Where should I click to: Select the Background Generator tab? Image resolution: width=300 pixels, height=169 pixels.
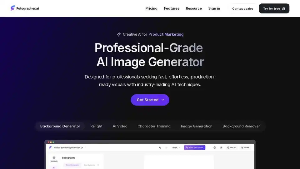(60, 126)
